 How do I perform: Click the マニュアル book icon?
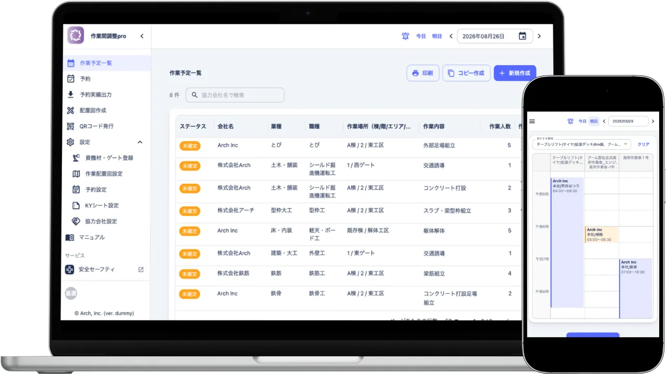(x=70, y=237)
